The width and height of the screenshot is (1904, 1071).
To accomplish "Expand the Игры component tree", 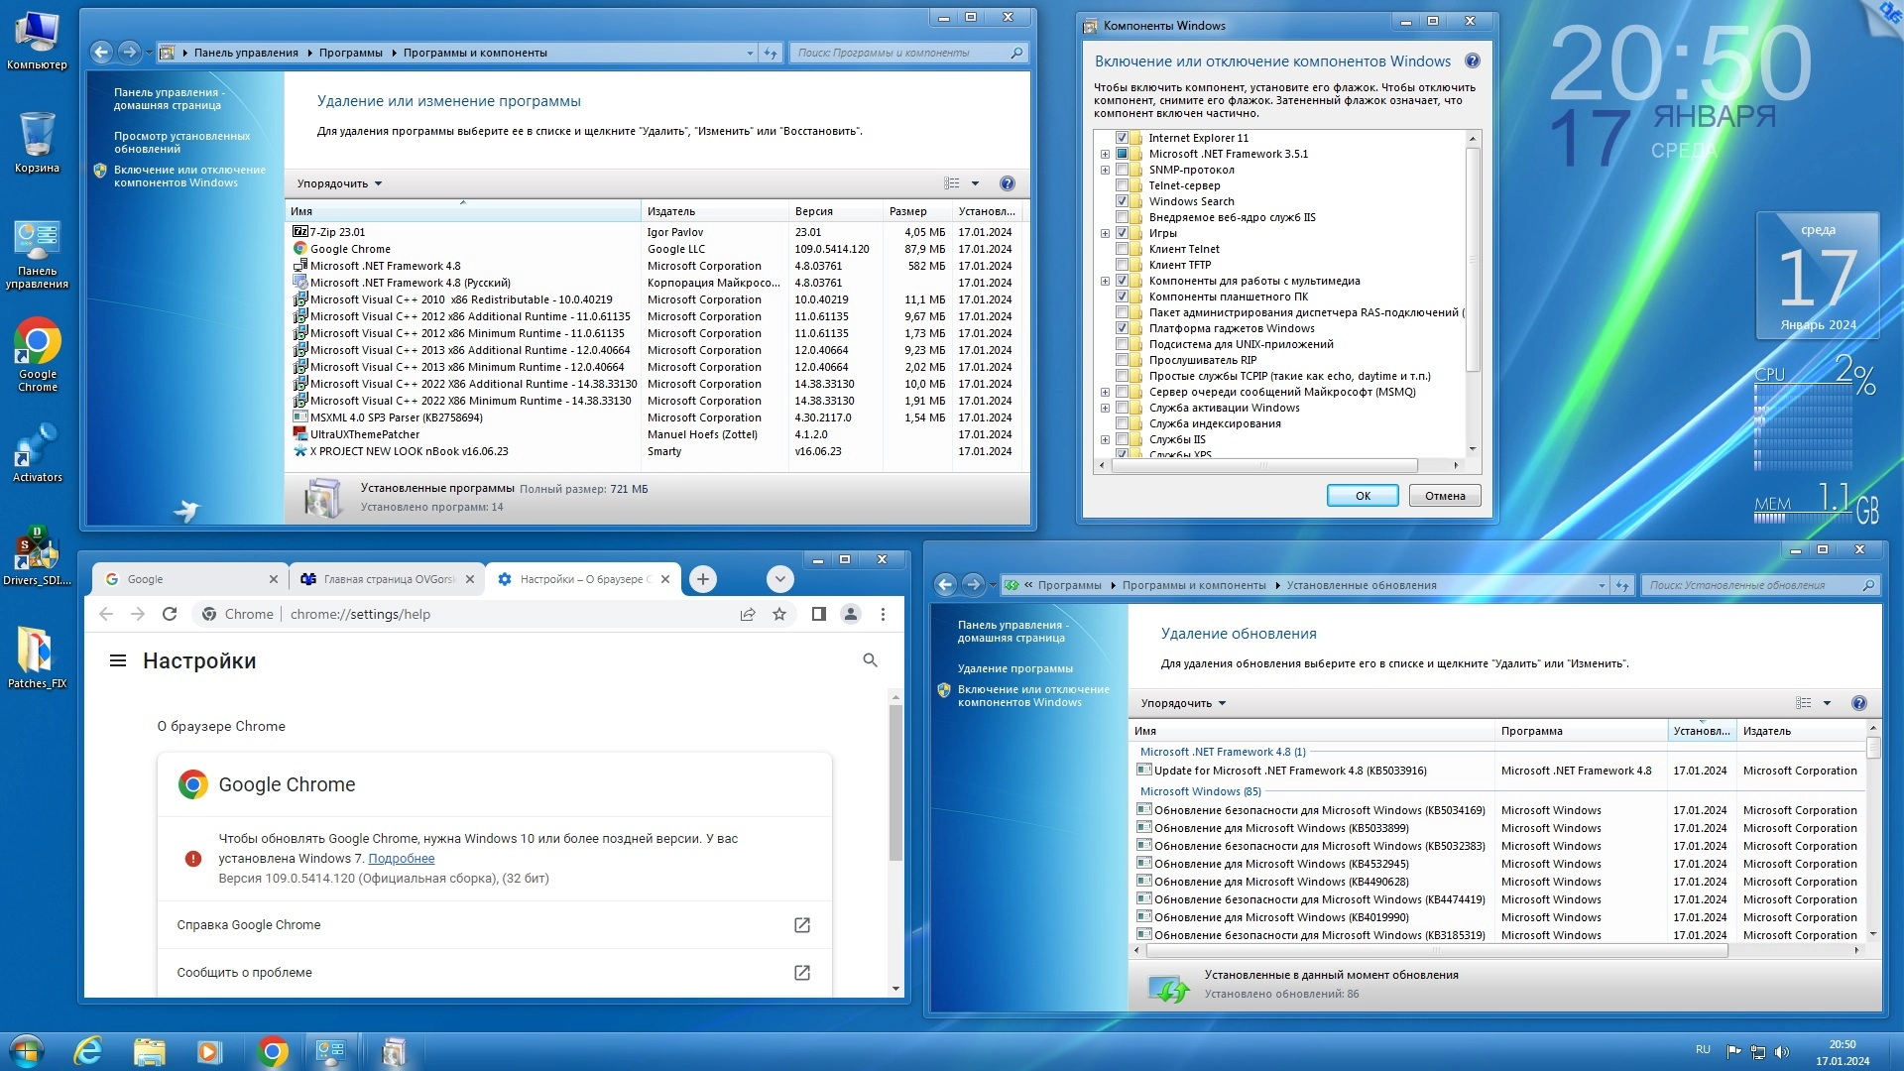I will [x=1105, y=233].
